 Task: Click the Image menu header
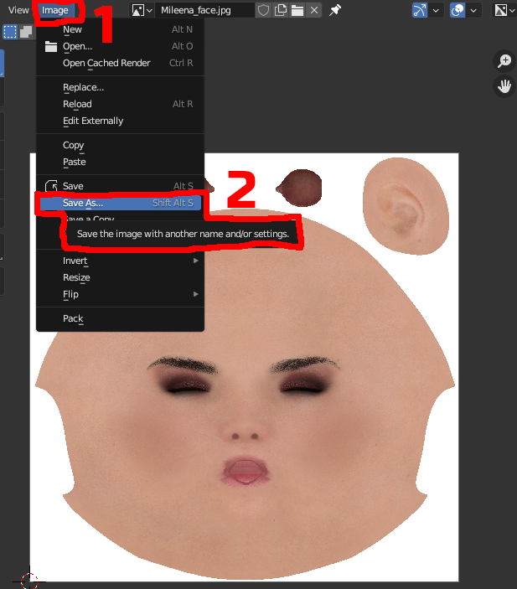(x=54, y=10)
